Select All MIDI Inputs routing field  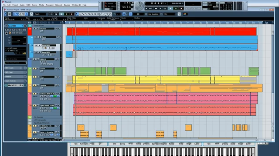point(15,48)
